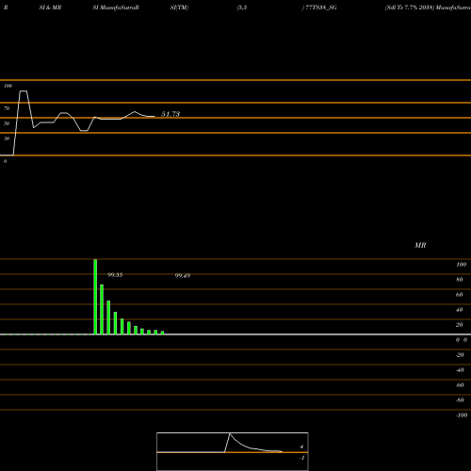The height and width of the screenshot is (471, 471).
Task: Click the 'SI(TM)' header label
Action: click(179, 8)
